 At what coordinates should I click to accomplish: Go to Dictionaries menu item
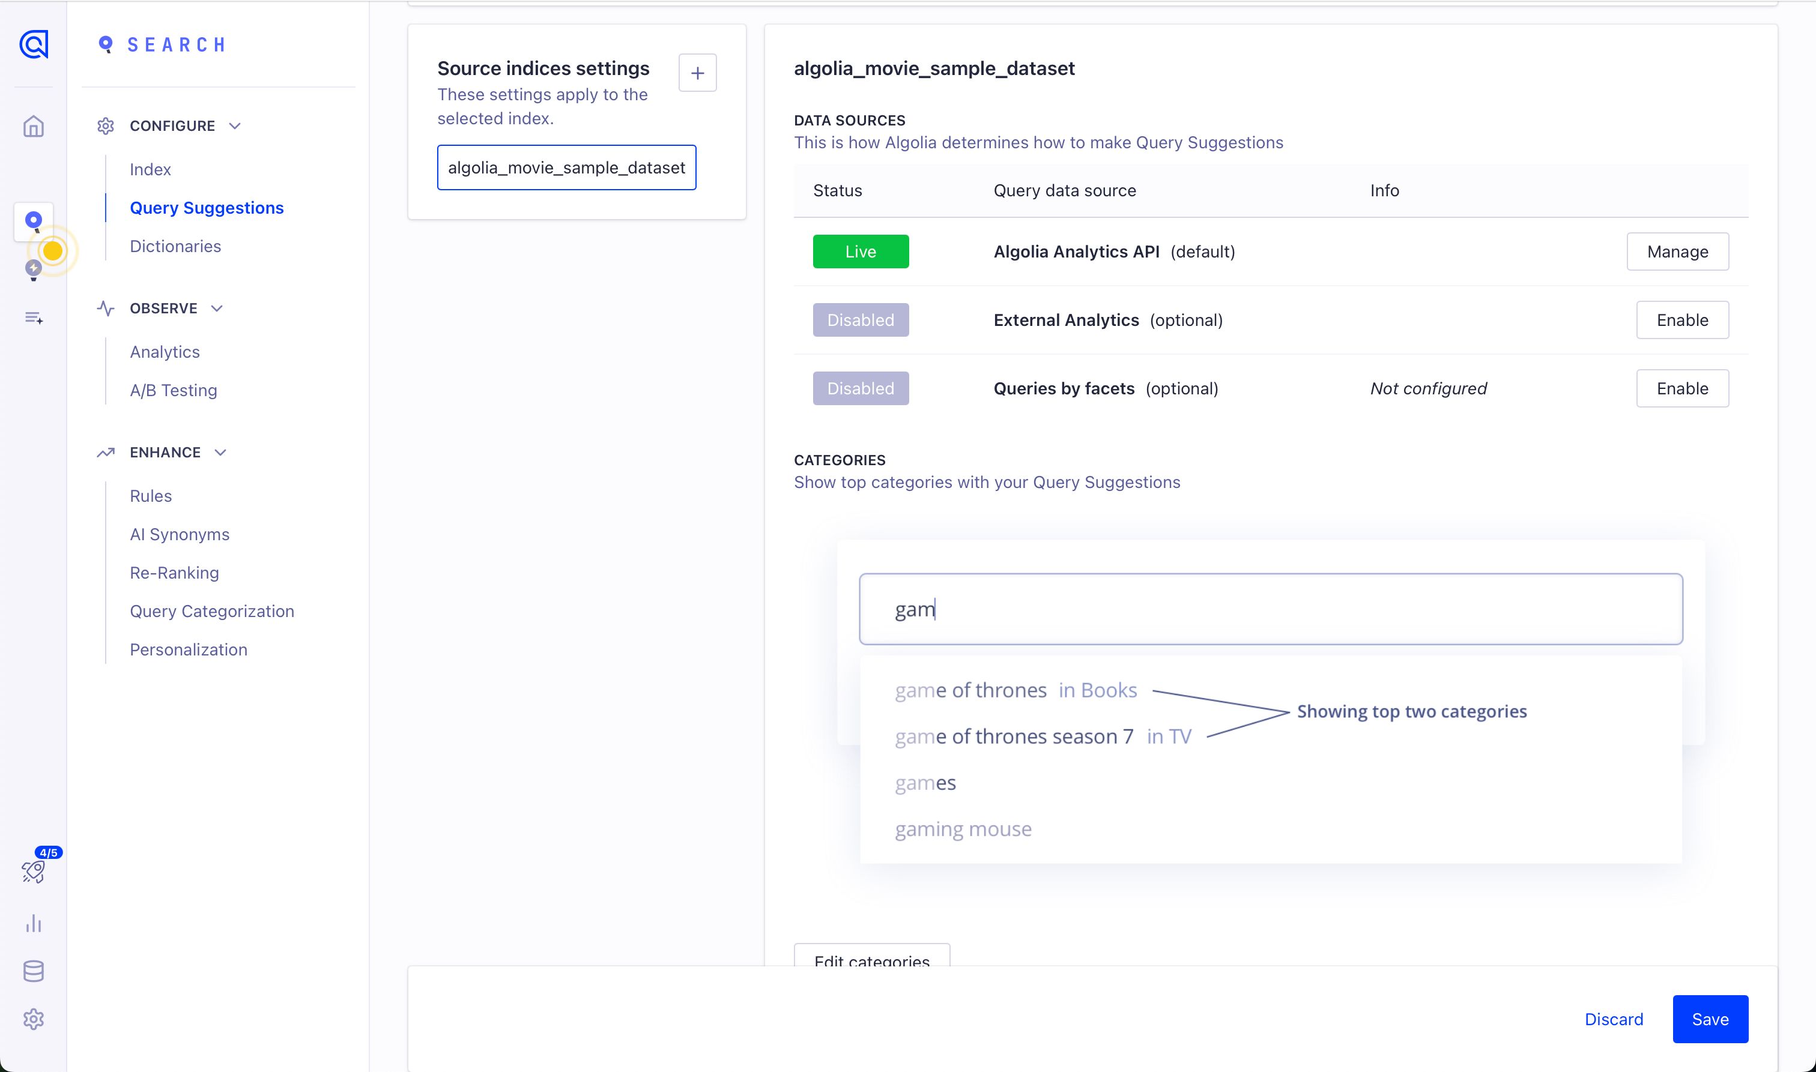click(x=175, y=246)
